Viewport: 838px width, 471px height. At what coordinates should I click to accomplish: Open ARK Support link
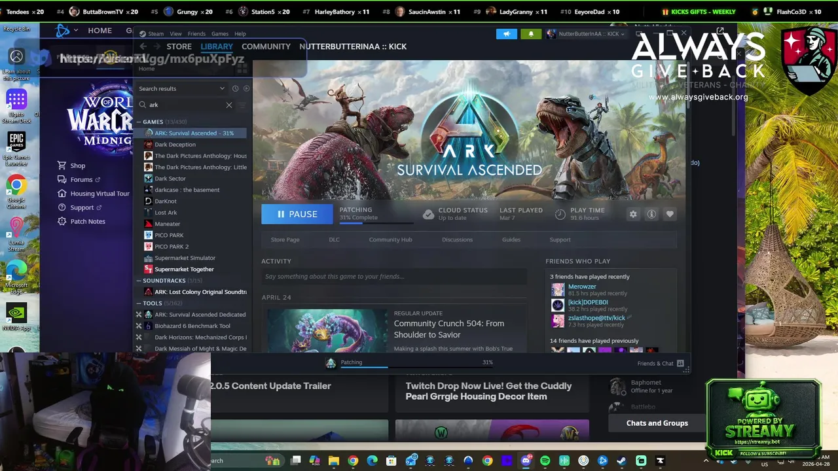click(560, 239)
